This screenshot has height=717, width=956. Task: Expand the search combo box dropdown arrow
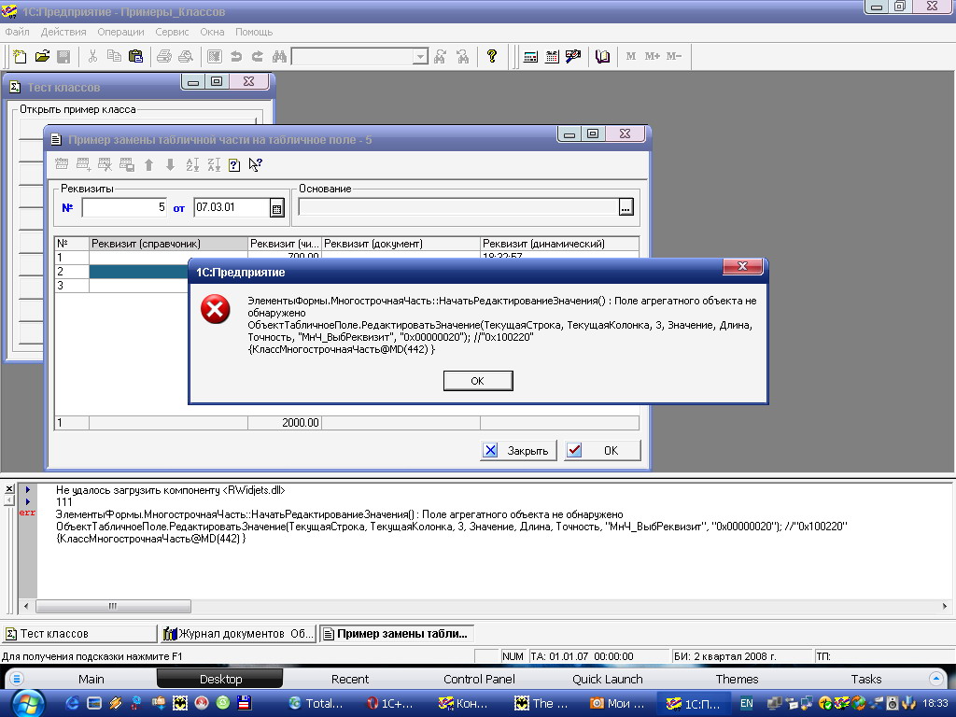pyautogui.click(x=420, y=56)
